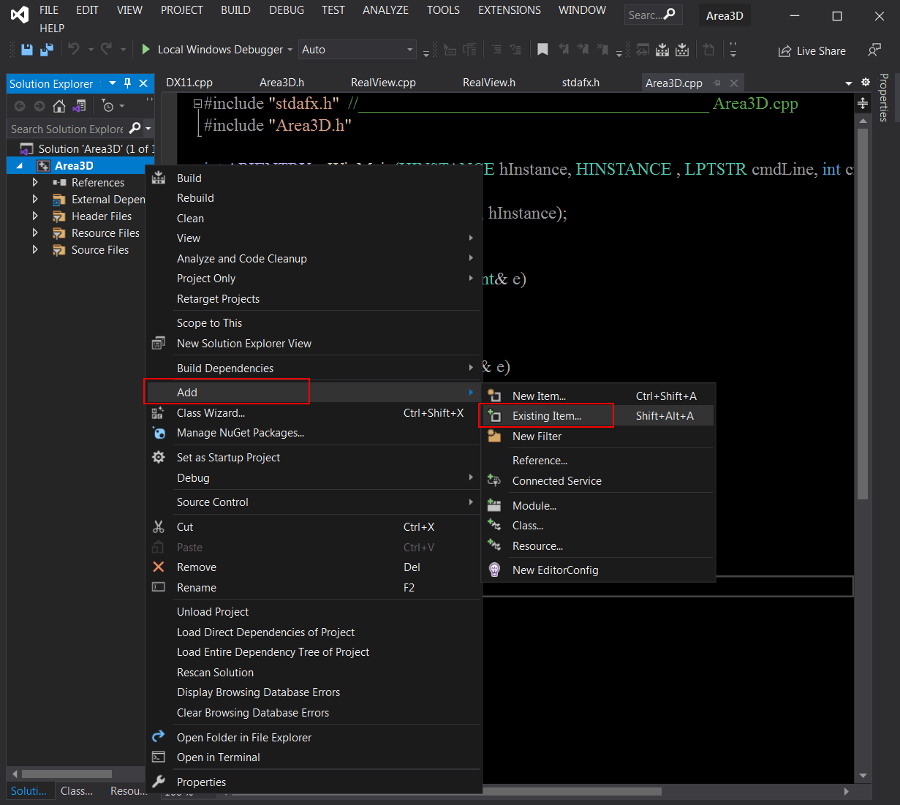900x805 pixels.
Task: Click the feedback person icon
Action: pyautogui.click(x=874, y=50)
